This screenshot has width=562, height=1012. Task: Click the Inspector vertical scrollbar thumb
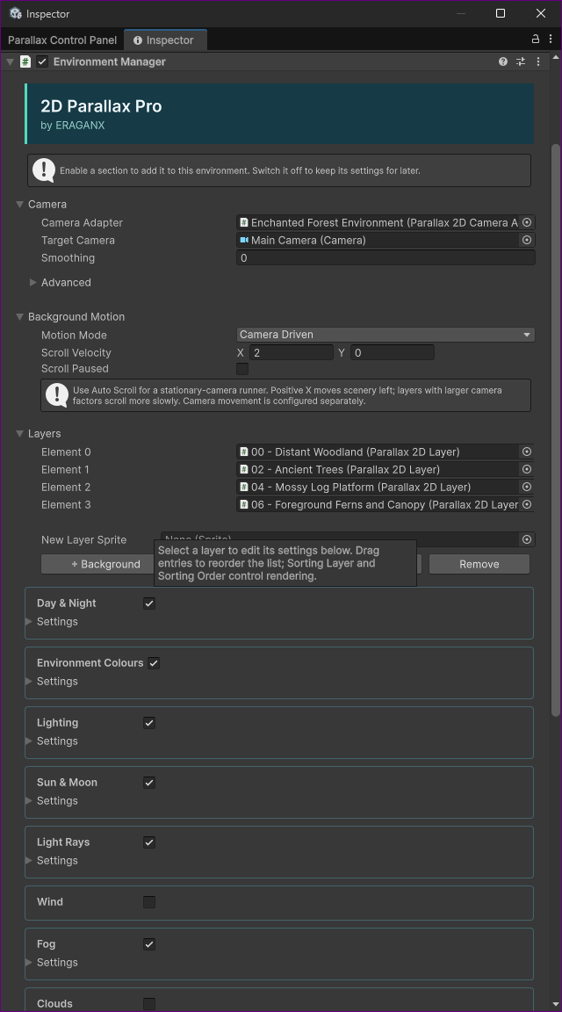pos(556,430)
